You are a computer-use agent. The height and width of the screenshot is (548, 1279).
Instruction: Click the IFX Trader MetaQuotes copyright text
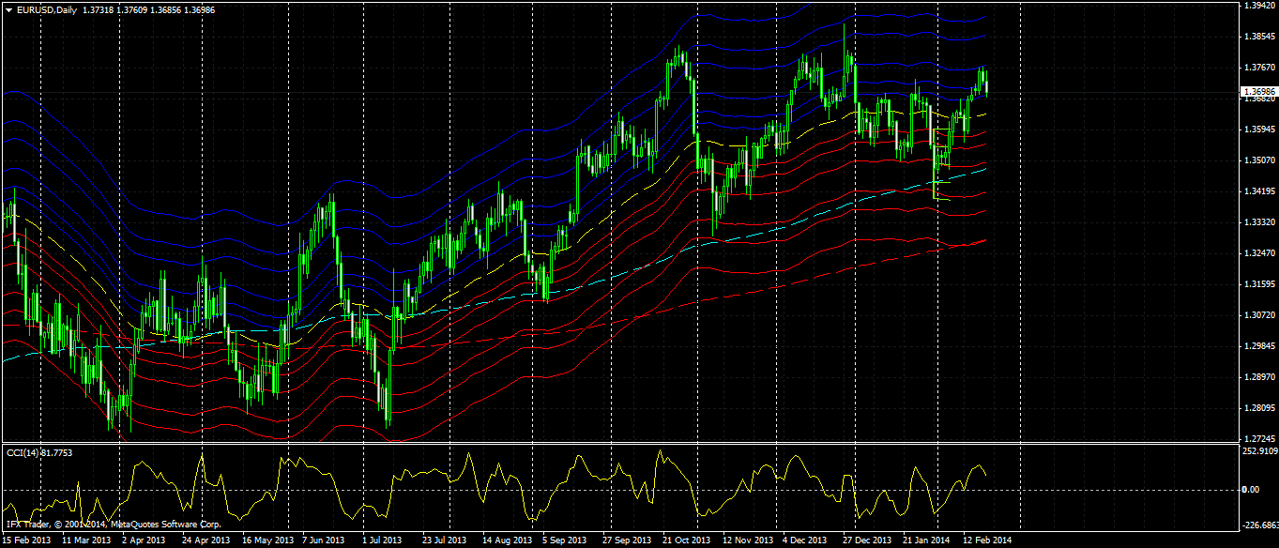[x=113, y=525]
